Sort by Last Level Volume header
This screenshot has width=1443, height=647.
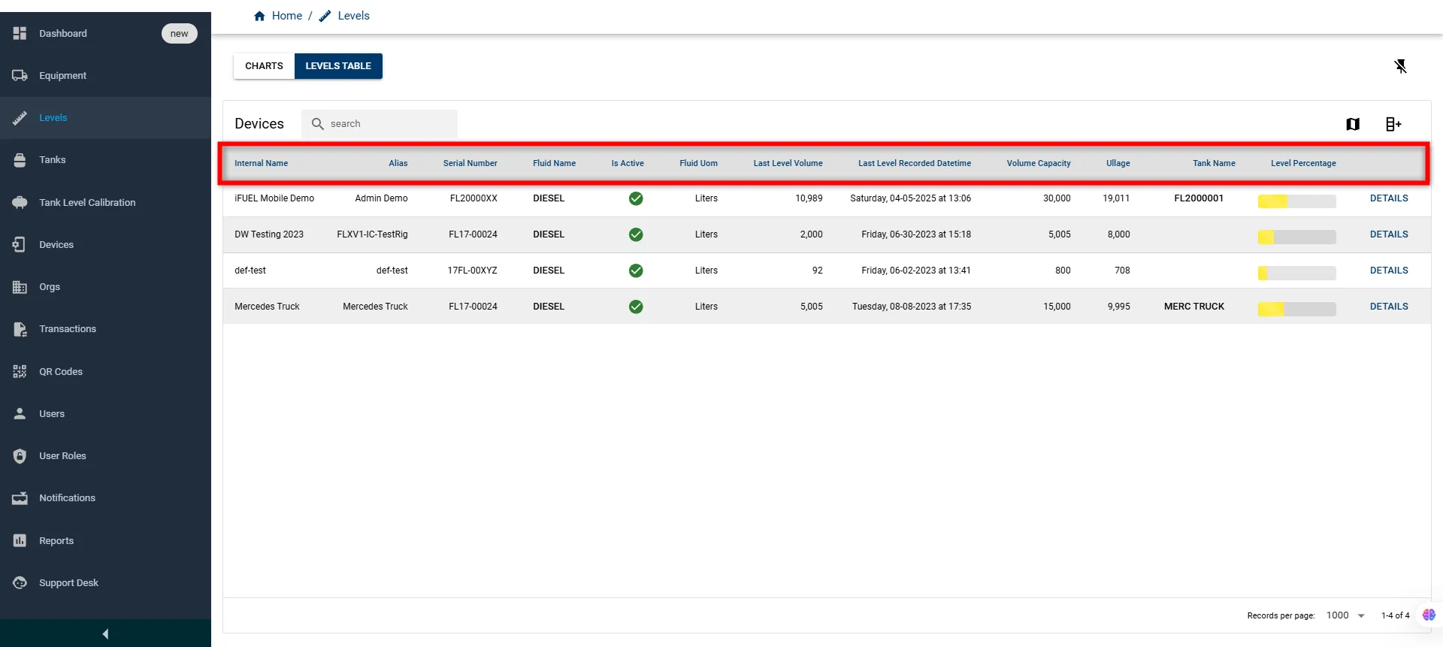(788, 163)
